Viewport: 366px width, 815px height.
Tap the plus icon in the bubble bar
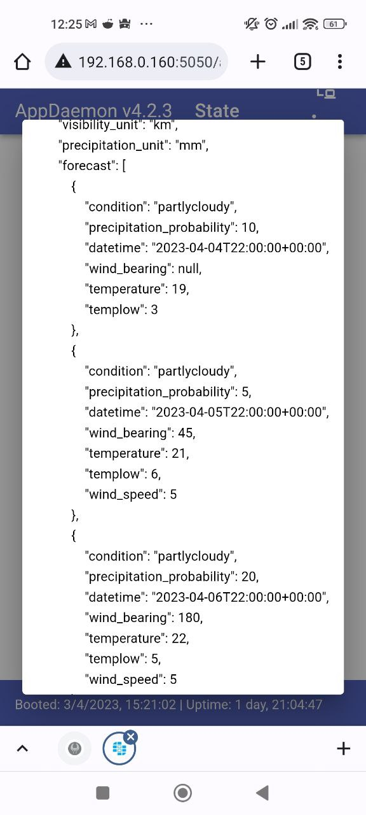click(342, 748)
